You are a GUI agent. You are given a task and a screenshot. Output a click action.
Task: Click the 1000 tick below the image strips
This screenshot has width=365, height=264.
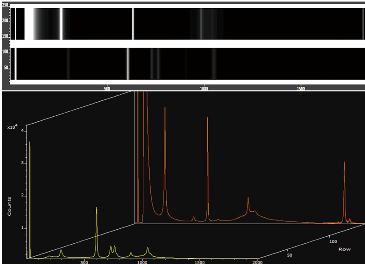204,89
